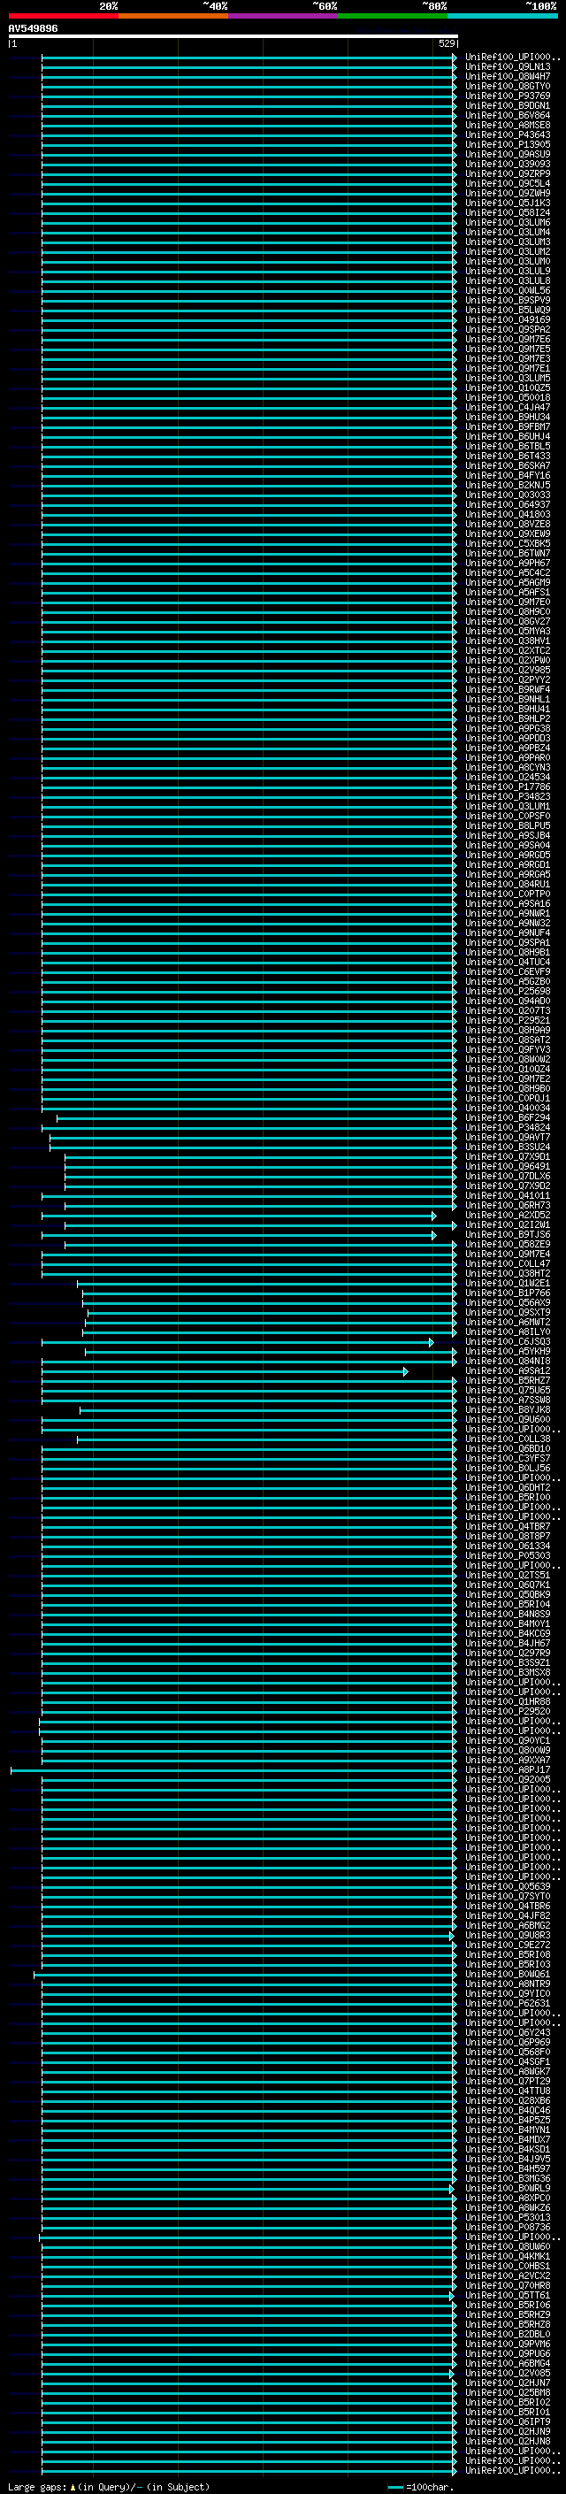Select the UniRef100_Q96491 label

(x=508, y=1166)
